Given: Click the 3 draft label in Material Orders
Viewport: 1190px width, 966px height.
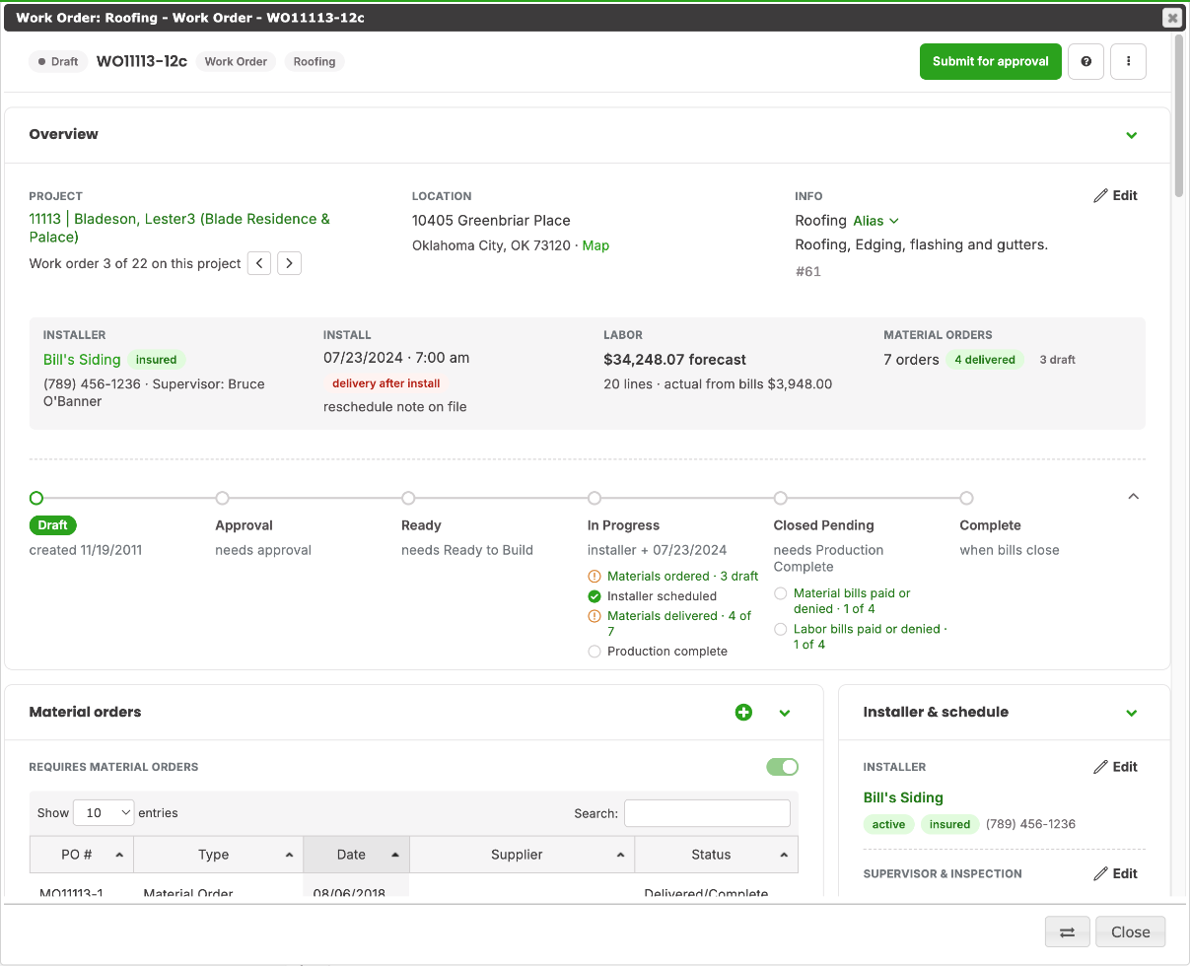Looking at the screenshot, I should point(1057,360).
